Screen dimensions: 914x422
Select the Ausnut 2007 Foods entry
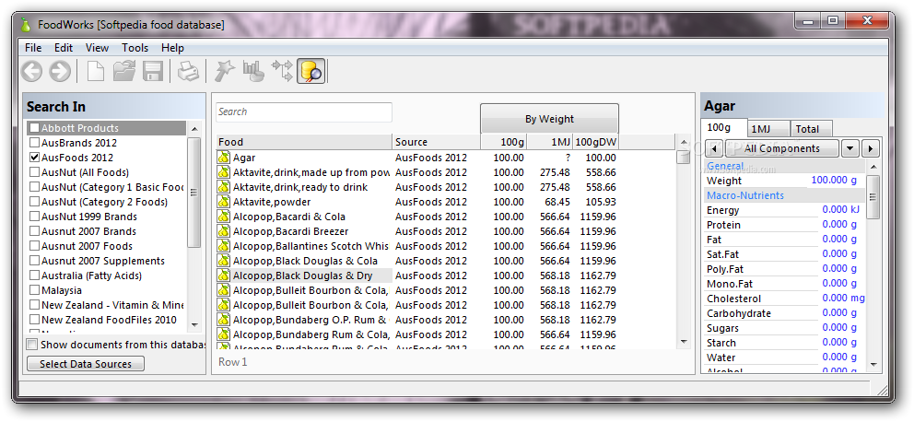click(87, 246)
